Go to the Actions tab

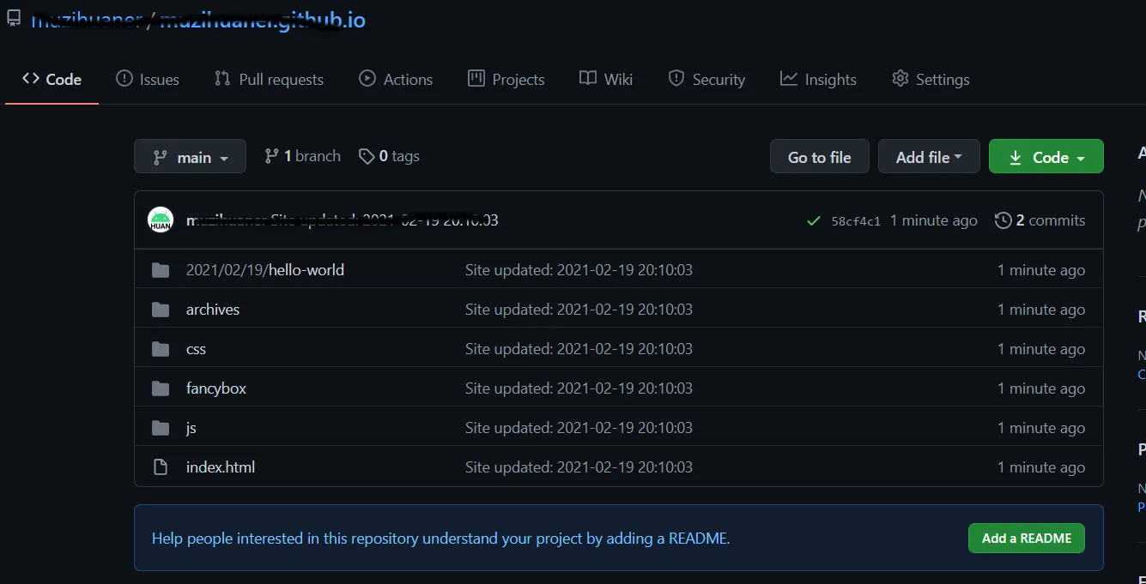tap(396, 80)
